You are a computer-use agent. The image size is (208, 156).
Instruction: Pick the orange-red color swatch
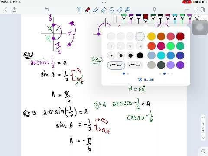[x=151, y=46]
